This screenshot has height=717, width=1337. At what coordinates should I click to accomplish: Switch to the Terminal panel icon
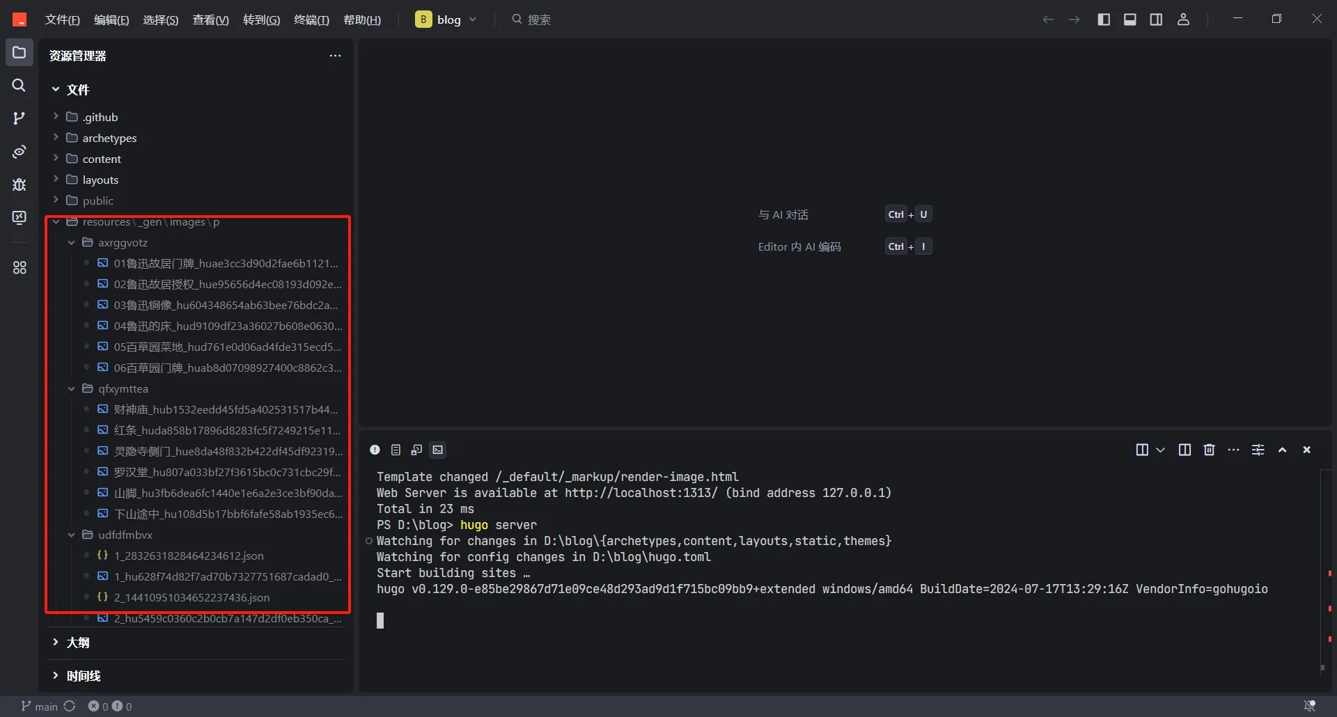click(x=438, y=450)
